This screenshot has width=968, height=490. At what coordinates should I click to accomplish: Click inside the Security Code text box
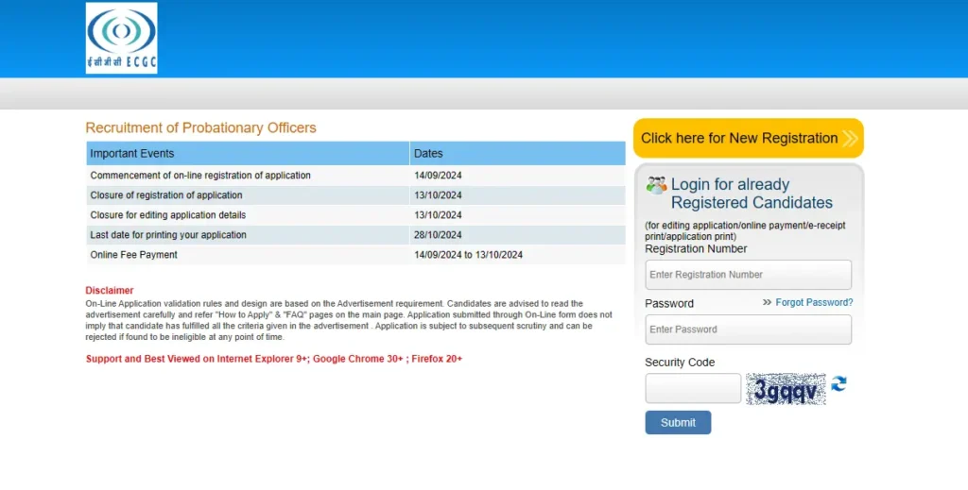click(692, 388)
